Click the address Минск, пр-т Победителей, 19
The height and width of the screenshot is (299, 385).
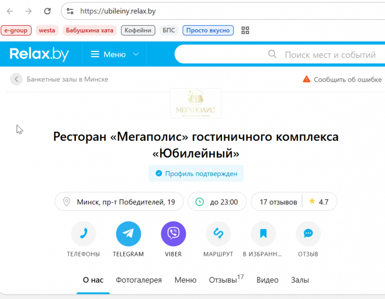[x=119, y=202]
